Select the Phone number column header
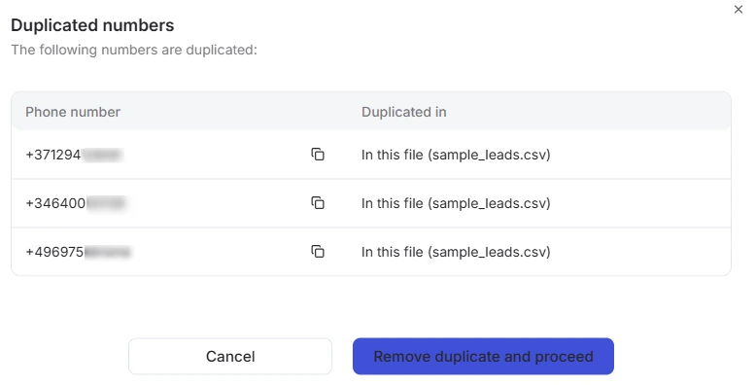 [x=73, y=112]
